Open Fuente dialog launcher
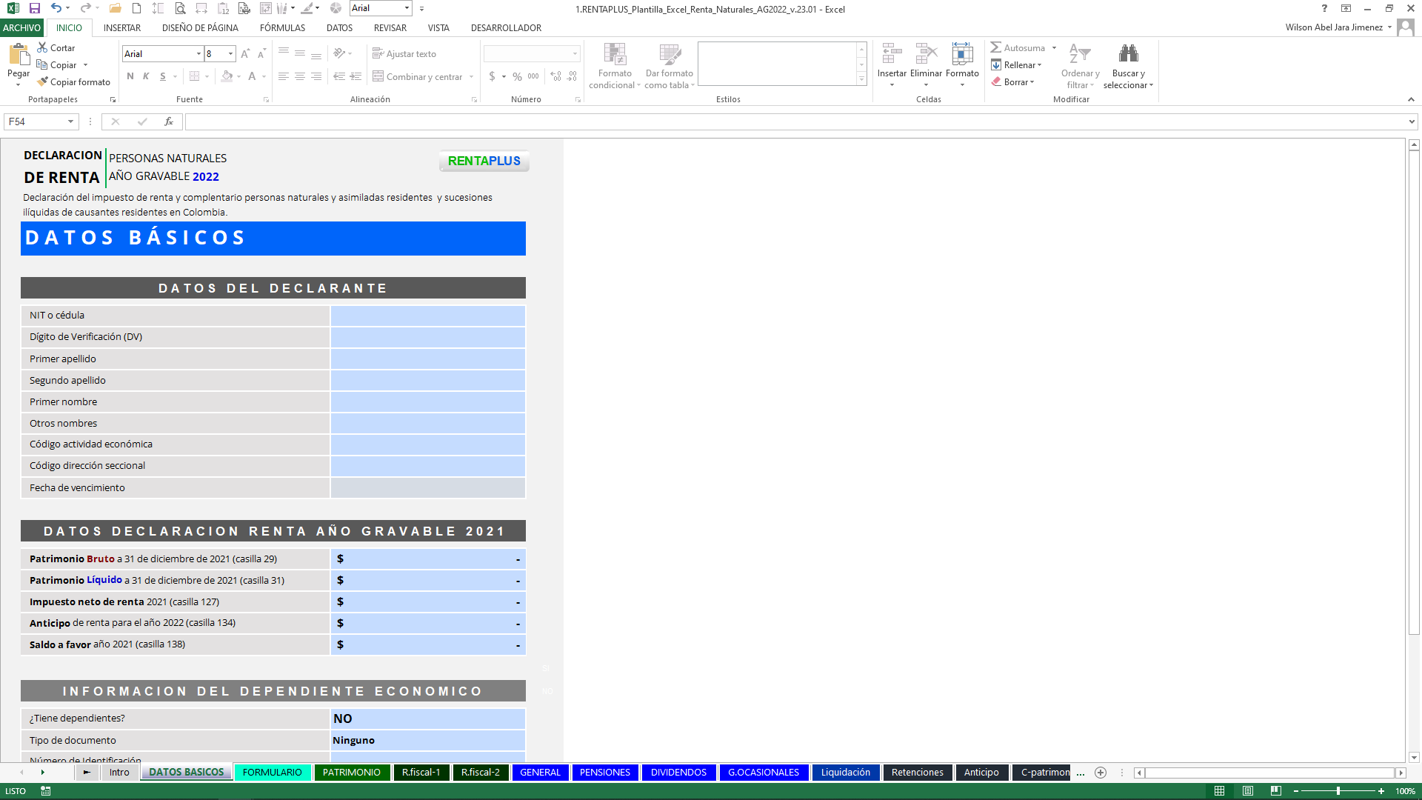This screenshot has width=1422, height=800. [266, 99]
